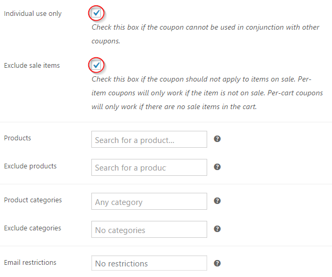The height and width of the screenshot is (277, 332).
Task: Click the individual-use coupon description text
Action: tap(206, 34)
